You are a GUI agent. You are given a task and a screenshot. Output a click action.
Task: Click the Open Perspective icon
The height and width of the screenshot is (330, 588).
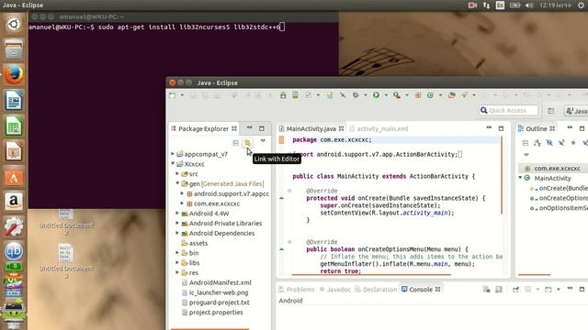click(551, 111)
